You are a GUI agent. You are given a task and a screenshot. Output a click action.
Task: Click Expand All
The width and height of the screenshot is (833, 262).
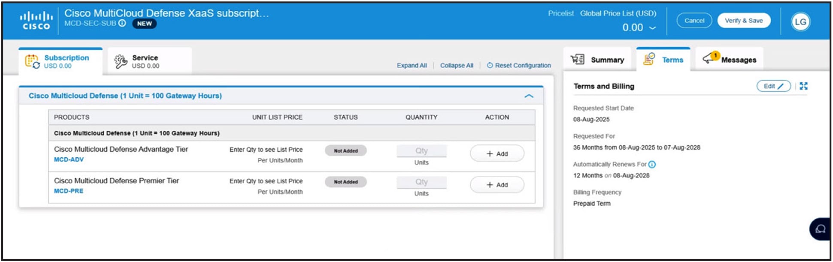(x=412, y=66)
